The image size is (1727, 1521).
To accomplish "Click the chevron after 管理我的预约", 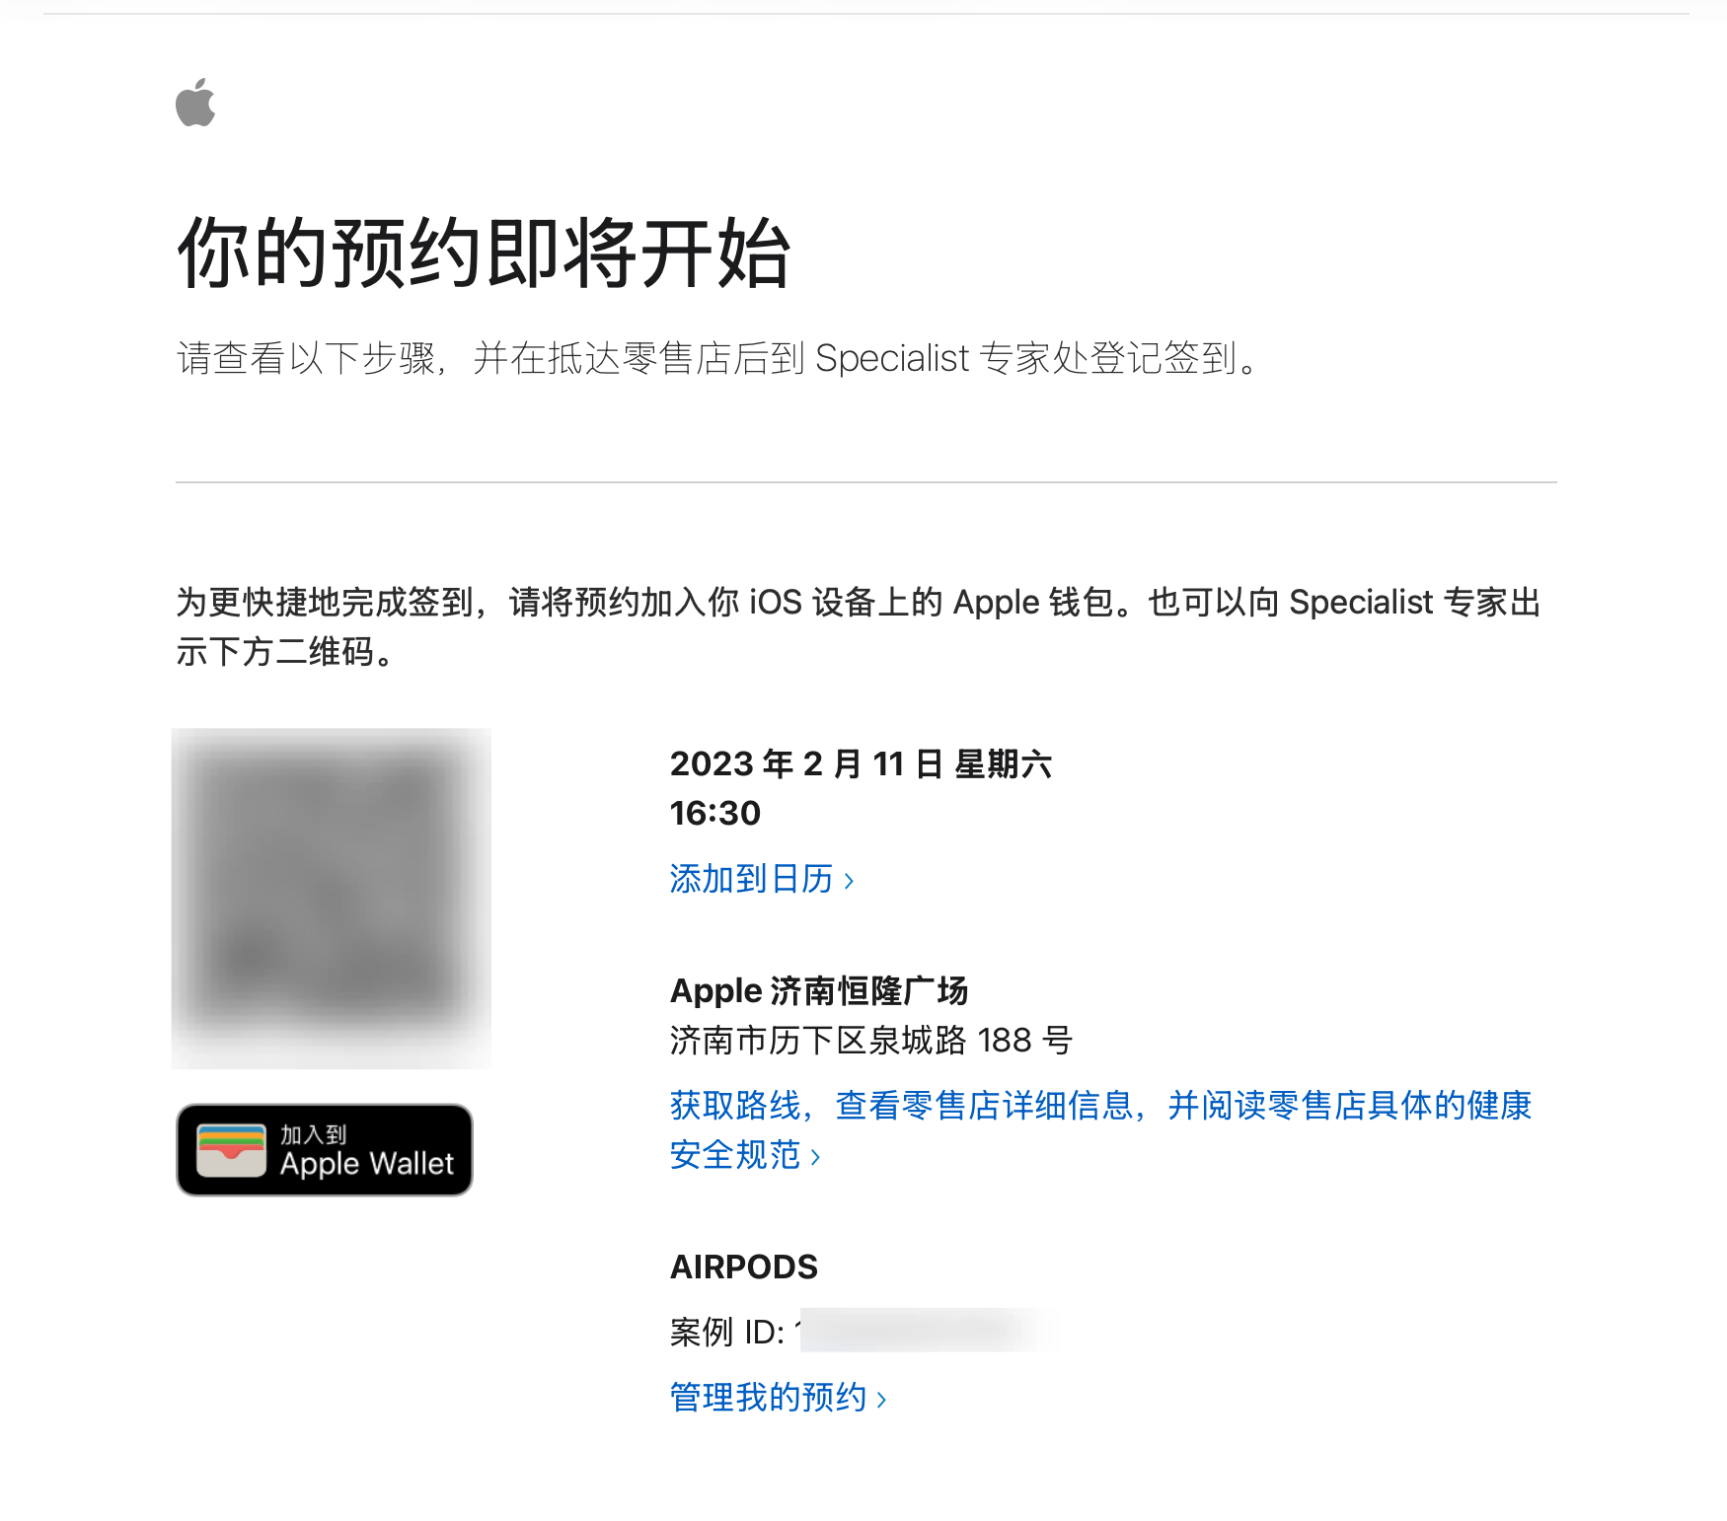I will coord(881,1399).
